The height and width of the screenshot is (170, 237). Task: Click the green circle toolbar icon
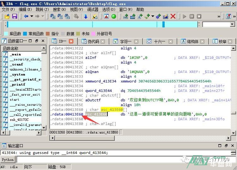114,16
